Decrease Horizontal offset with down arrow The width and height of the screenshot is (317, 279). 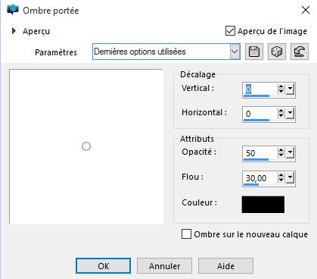(x=281, y=116)
